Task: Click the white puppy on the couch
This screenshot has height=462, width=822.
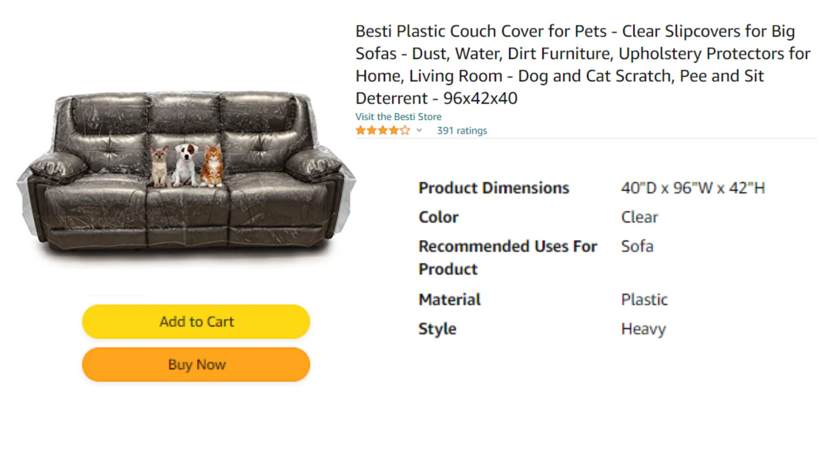Action: [x=185, y=165]
